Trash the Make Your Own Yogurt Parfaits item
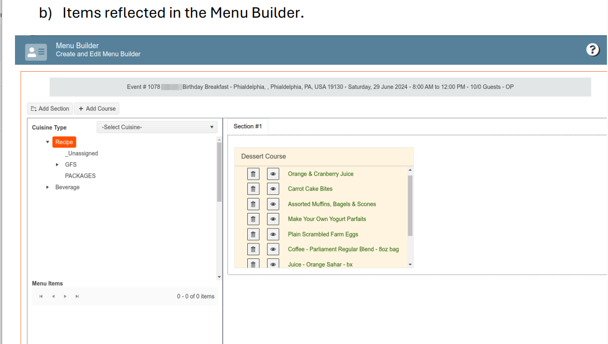608x344 pixels. (x=254, y=219)
